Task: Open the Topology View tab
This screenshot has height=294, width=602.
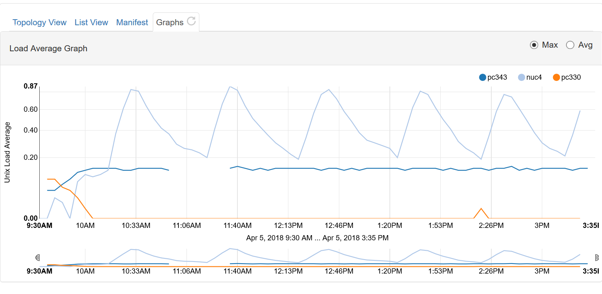Action: click(39, 22)
